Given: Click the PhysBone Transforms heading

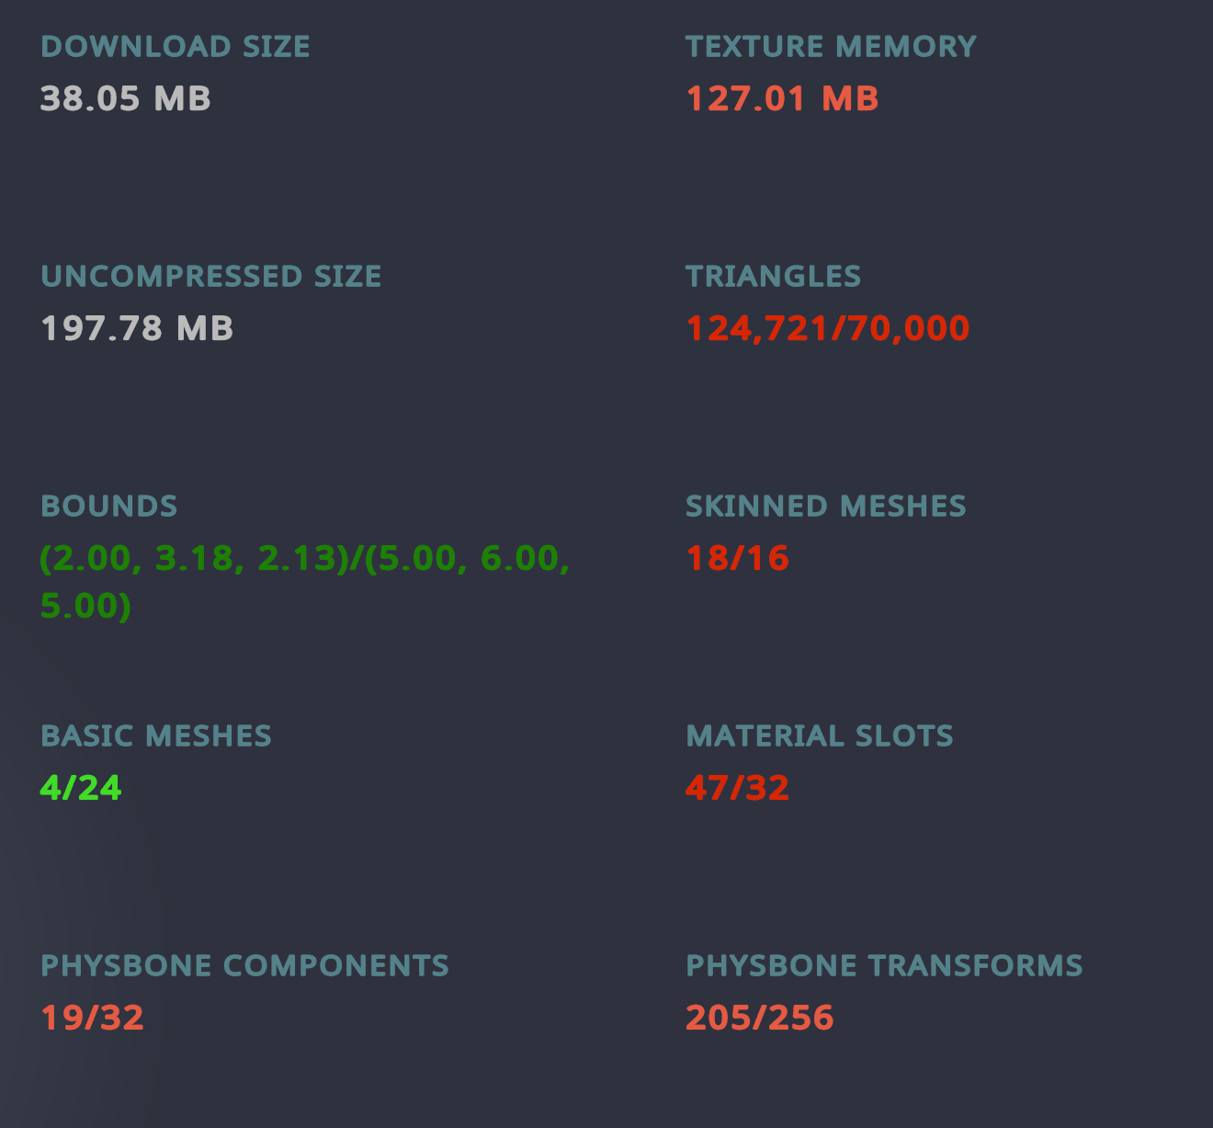Looking at the screenshot, I should pos(884,966).
